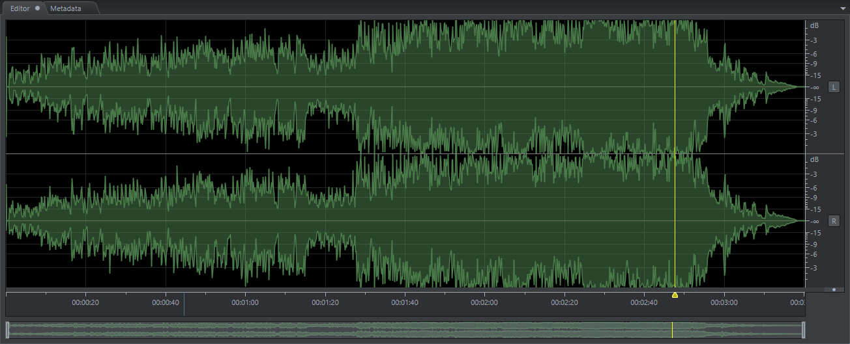Click the right handle of overview navigator
This screenshot has width=850, height=344.
(804, 330)
